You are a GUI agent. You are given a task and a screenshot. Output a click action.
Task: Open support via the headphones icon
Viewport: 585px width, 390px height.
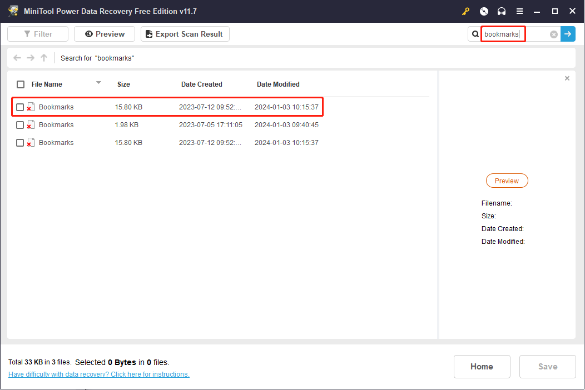pos(502,12)
